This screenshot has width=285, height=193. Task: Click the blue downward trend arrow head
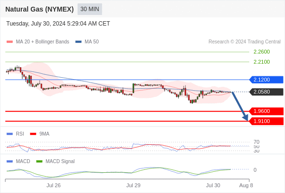245,118
